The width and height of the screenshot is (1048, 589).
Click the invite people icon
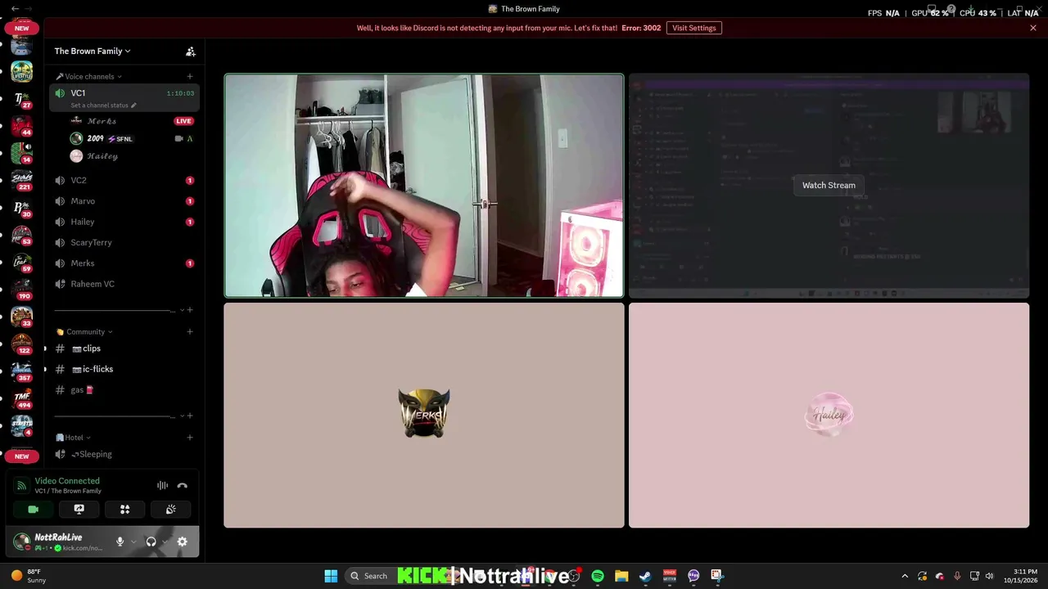[x=191, y=52]
